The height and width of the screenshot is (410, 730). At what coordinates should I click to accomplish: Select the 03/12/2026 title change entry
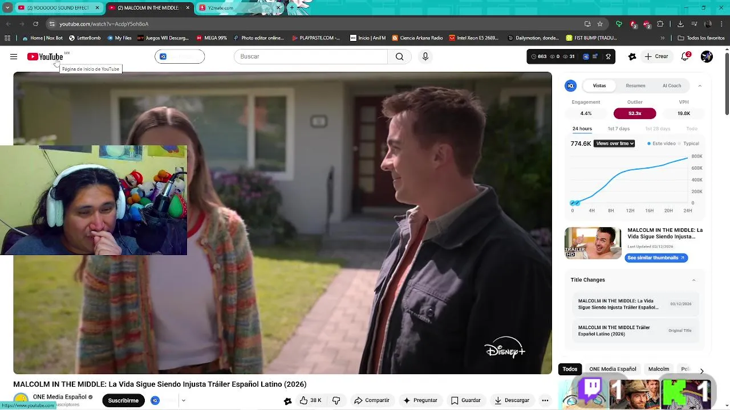[x=635, y=304]
